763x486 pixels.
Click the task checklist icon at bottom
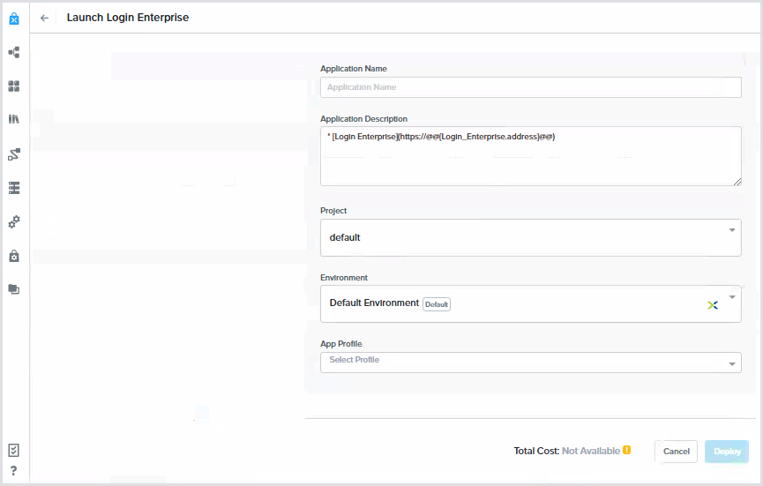coord(14,450)
